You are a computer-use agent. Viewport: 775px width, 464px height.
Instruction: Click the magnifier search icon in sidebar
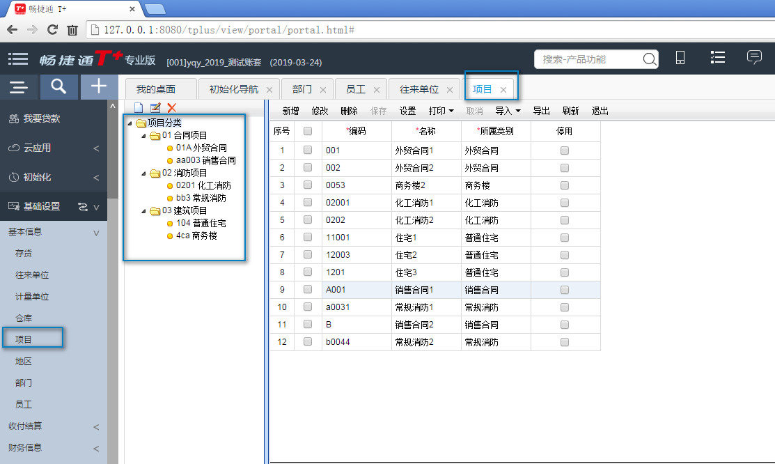coord(59,86)
